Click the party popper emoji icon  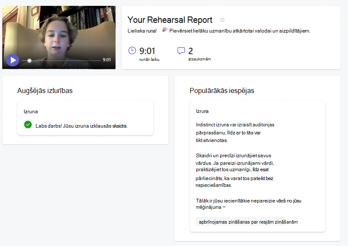(x=164, y=30)
